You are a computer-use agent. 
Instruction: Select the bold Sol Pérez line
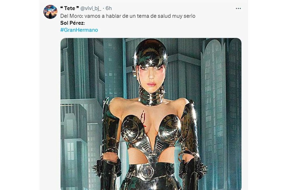(73, 23)
